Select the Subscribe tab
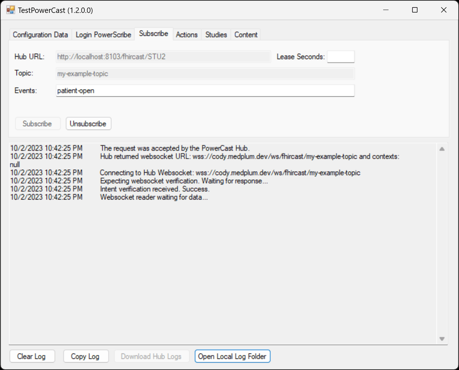Viewport: 459px width, 370px height. [x=153, y=34]
